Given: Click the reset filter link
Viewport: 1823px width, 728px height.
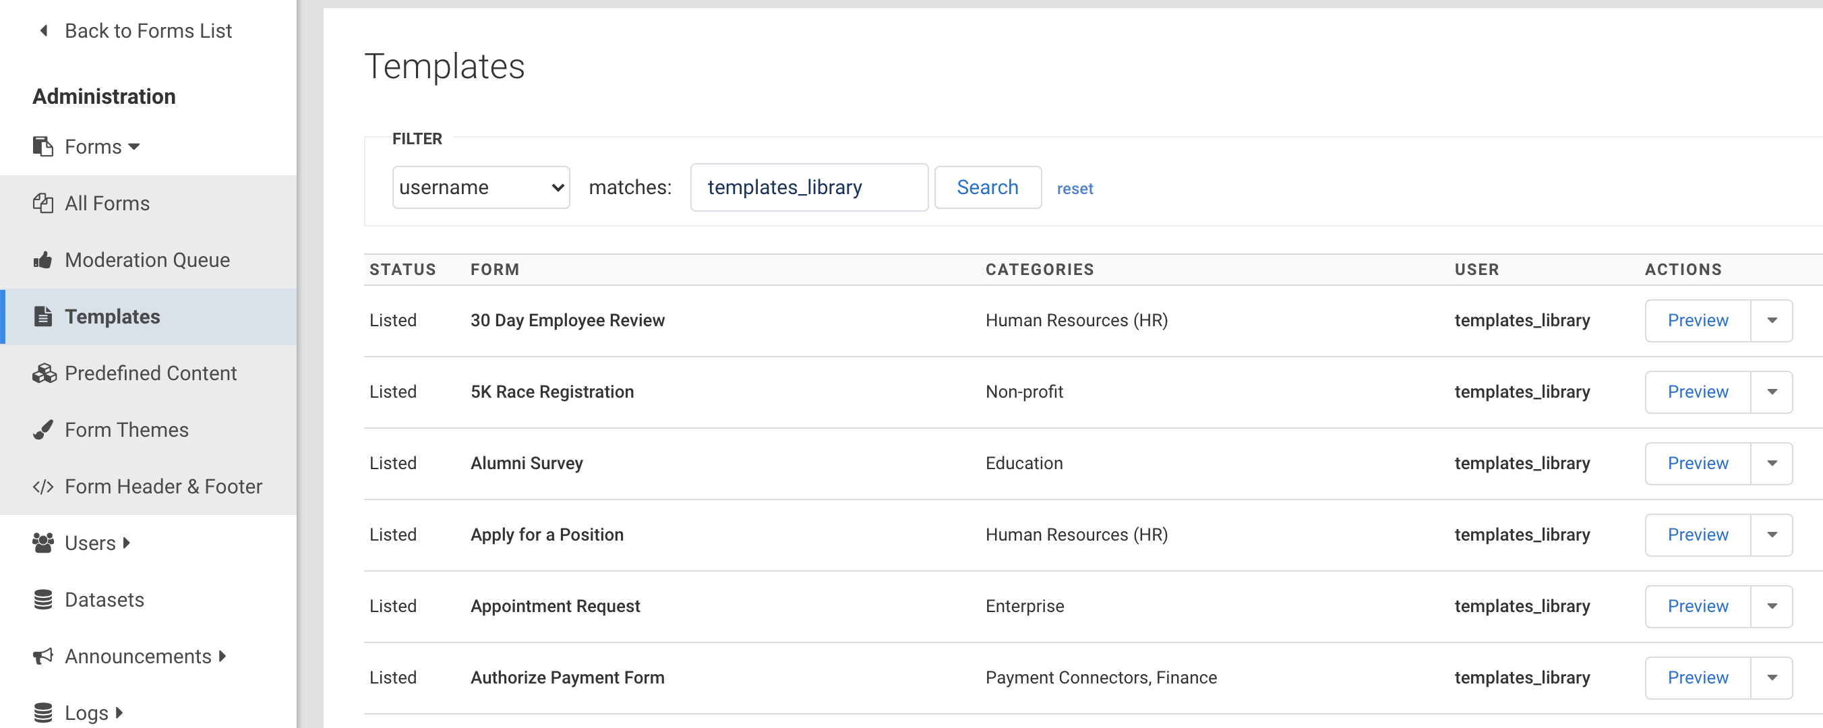Looking at the screenshot, I should [1074, 189].
